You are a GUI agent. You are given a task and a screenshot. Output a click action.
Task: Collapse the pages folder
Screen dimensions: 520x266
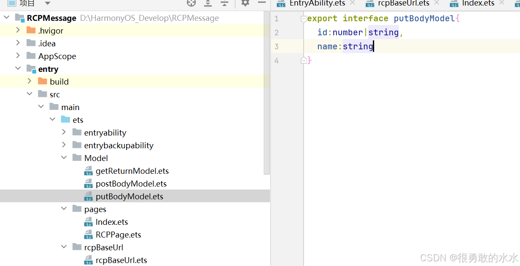coord(64,209)
